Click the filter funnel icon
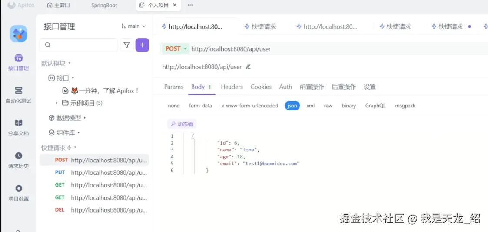488x232 pixels. (126, 45)
